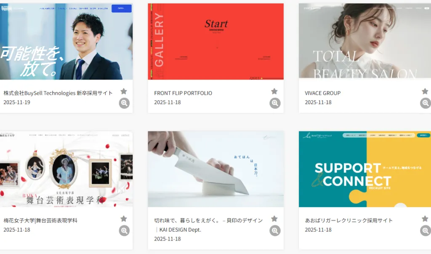Click the VIVACE GROUP title link
This screenshot has height=254, width=431.
coord(323,93)
